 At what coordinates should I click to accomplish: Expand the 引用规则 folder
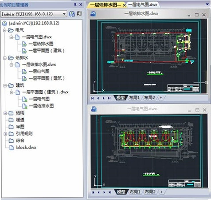[x=5, y=134]
